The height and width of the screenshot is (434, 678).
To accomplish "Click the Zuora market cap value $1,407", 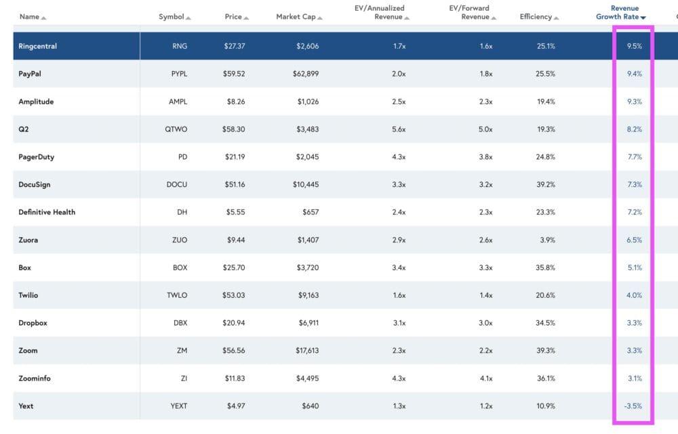I will coord(308,240).
